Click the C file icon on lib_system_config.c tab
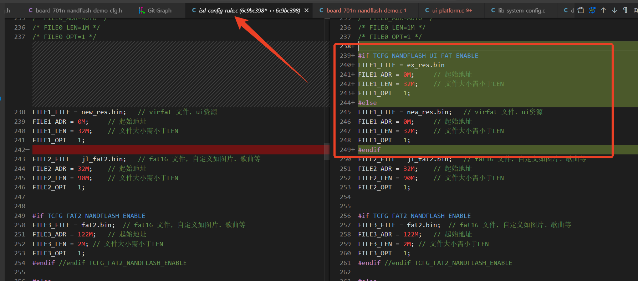The height and width of the screenshot is (281, 638). 493,10
